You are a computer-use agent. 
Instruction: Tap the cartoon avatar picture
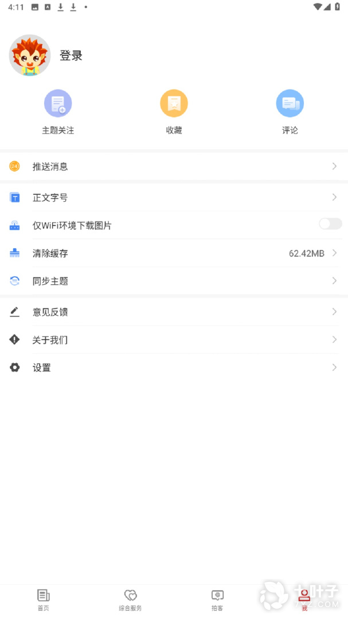(x=30, y=55)
